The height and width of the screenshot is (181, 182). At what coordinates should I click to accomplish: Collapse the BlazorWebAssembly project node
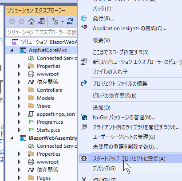click(x=12, y=138)
